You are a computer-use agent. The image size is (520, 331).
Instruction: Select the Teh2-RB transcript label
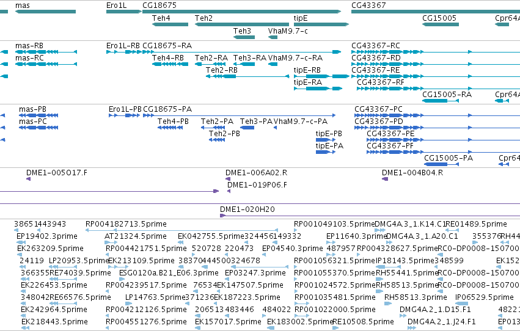(222, 70)
